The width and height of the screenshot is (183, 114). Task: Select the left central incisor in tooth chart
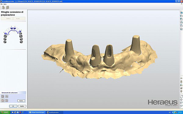(x=12, y=28)
